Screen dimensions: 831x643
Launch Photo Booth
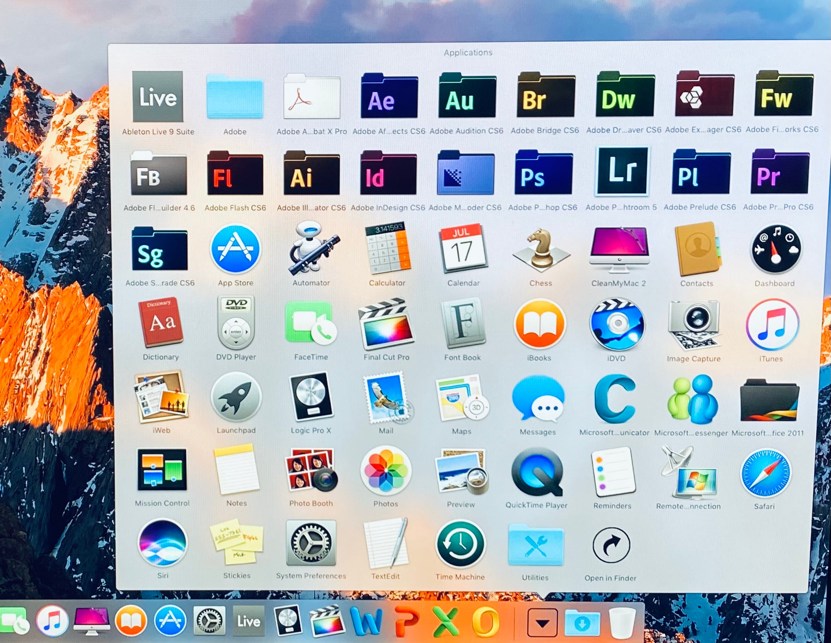point(311,470)
